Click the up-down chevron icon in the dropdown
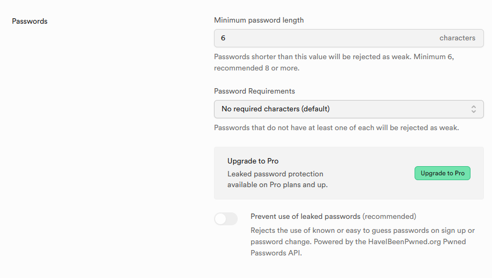 pos(474,109)
